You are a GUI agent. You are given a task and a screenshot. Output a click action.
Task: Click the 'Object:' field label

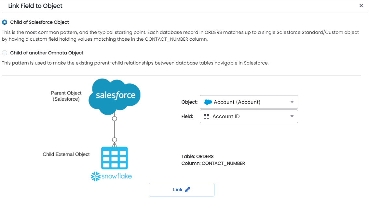[x=189, y=102]
